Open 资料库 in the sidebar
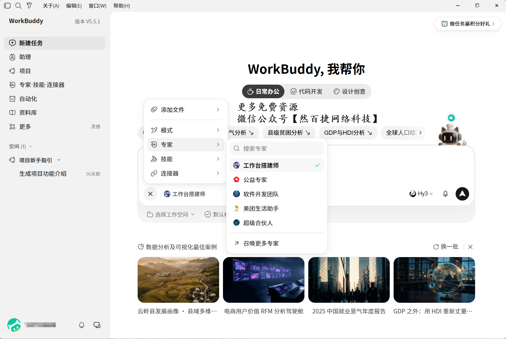This screenshot has height=339, width=506. tap(55, 113)
